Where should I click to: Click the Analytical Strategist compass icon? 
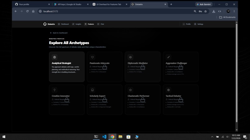55,57
